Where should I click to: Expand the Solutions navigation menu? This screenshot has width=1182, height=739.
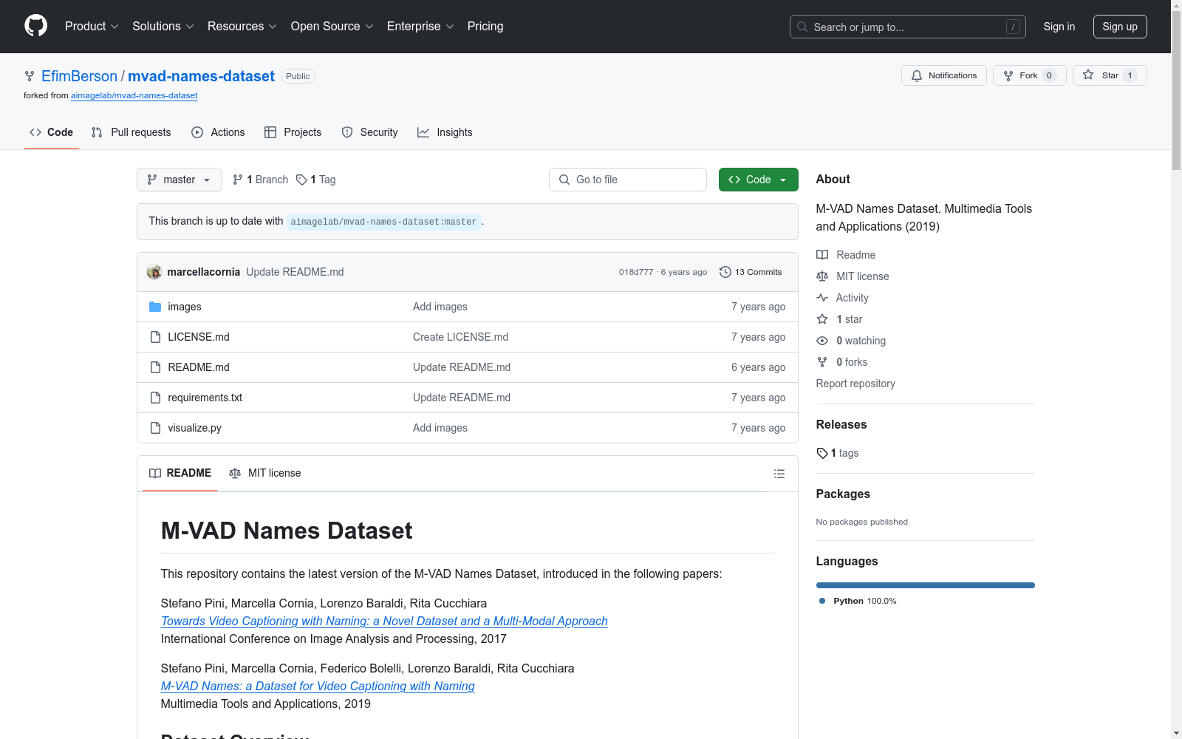(163, 27)
